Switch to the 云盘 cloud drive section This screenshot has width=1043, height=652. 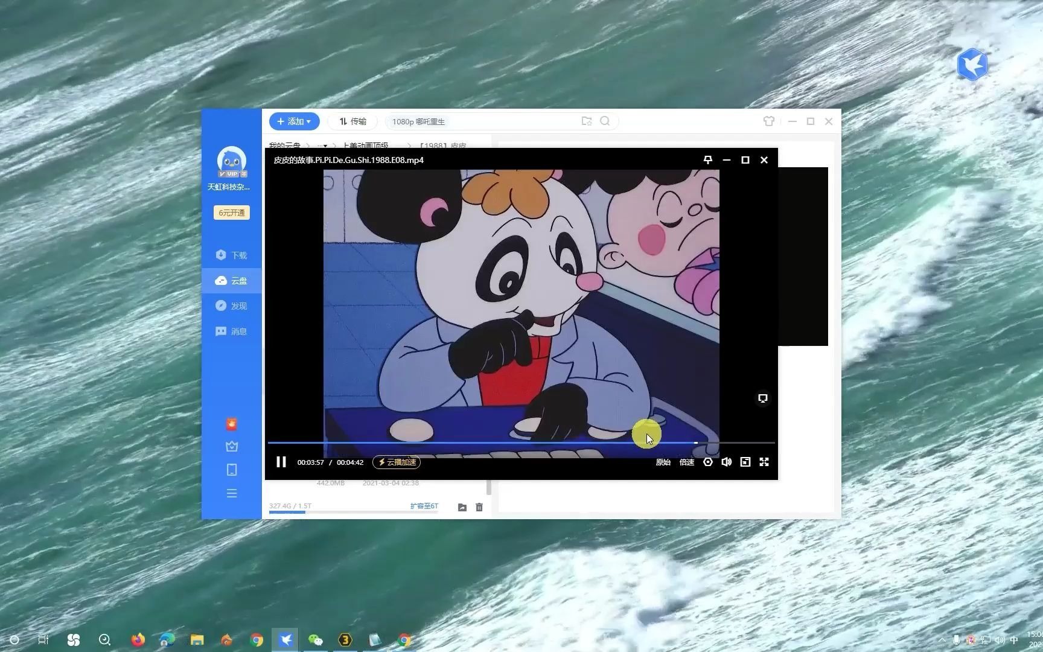tap(232, 281)
